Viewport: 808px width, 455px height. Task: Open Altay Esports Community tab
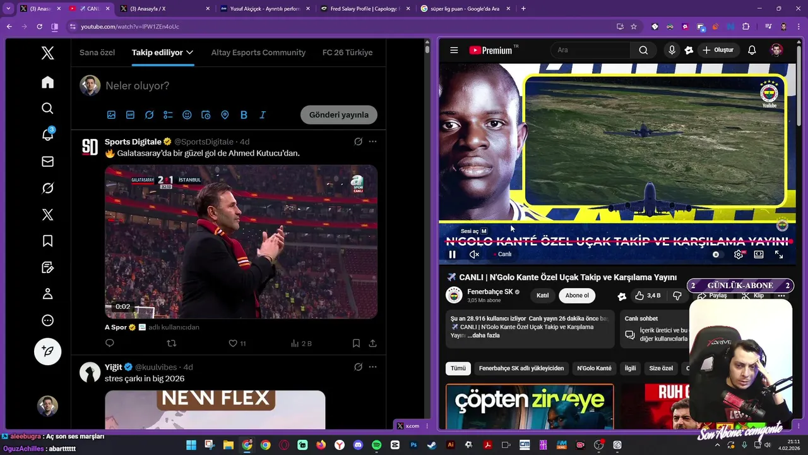pyautogui.click(x=258, y=52)
